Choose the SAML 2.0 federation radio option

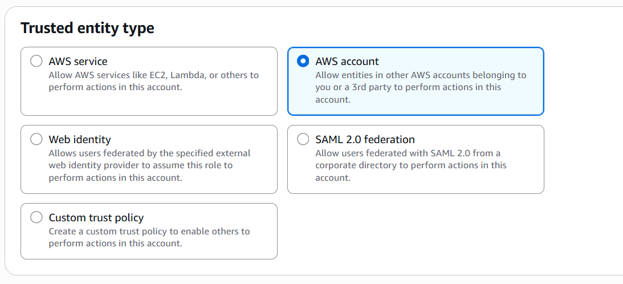303,139
